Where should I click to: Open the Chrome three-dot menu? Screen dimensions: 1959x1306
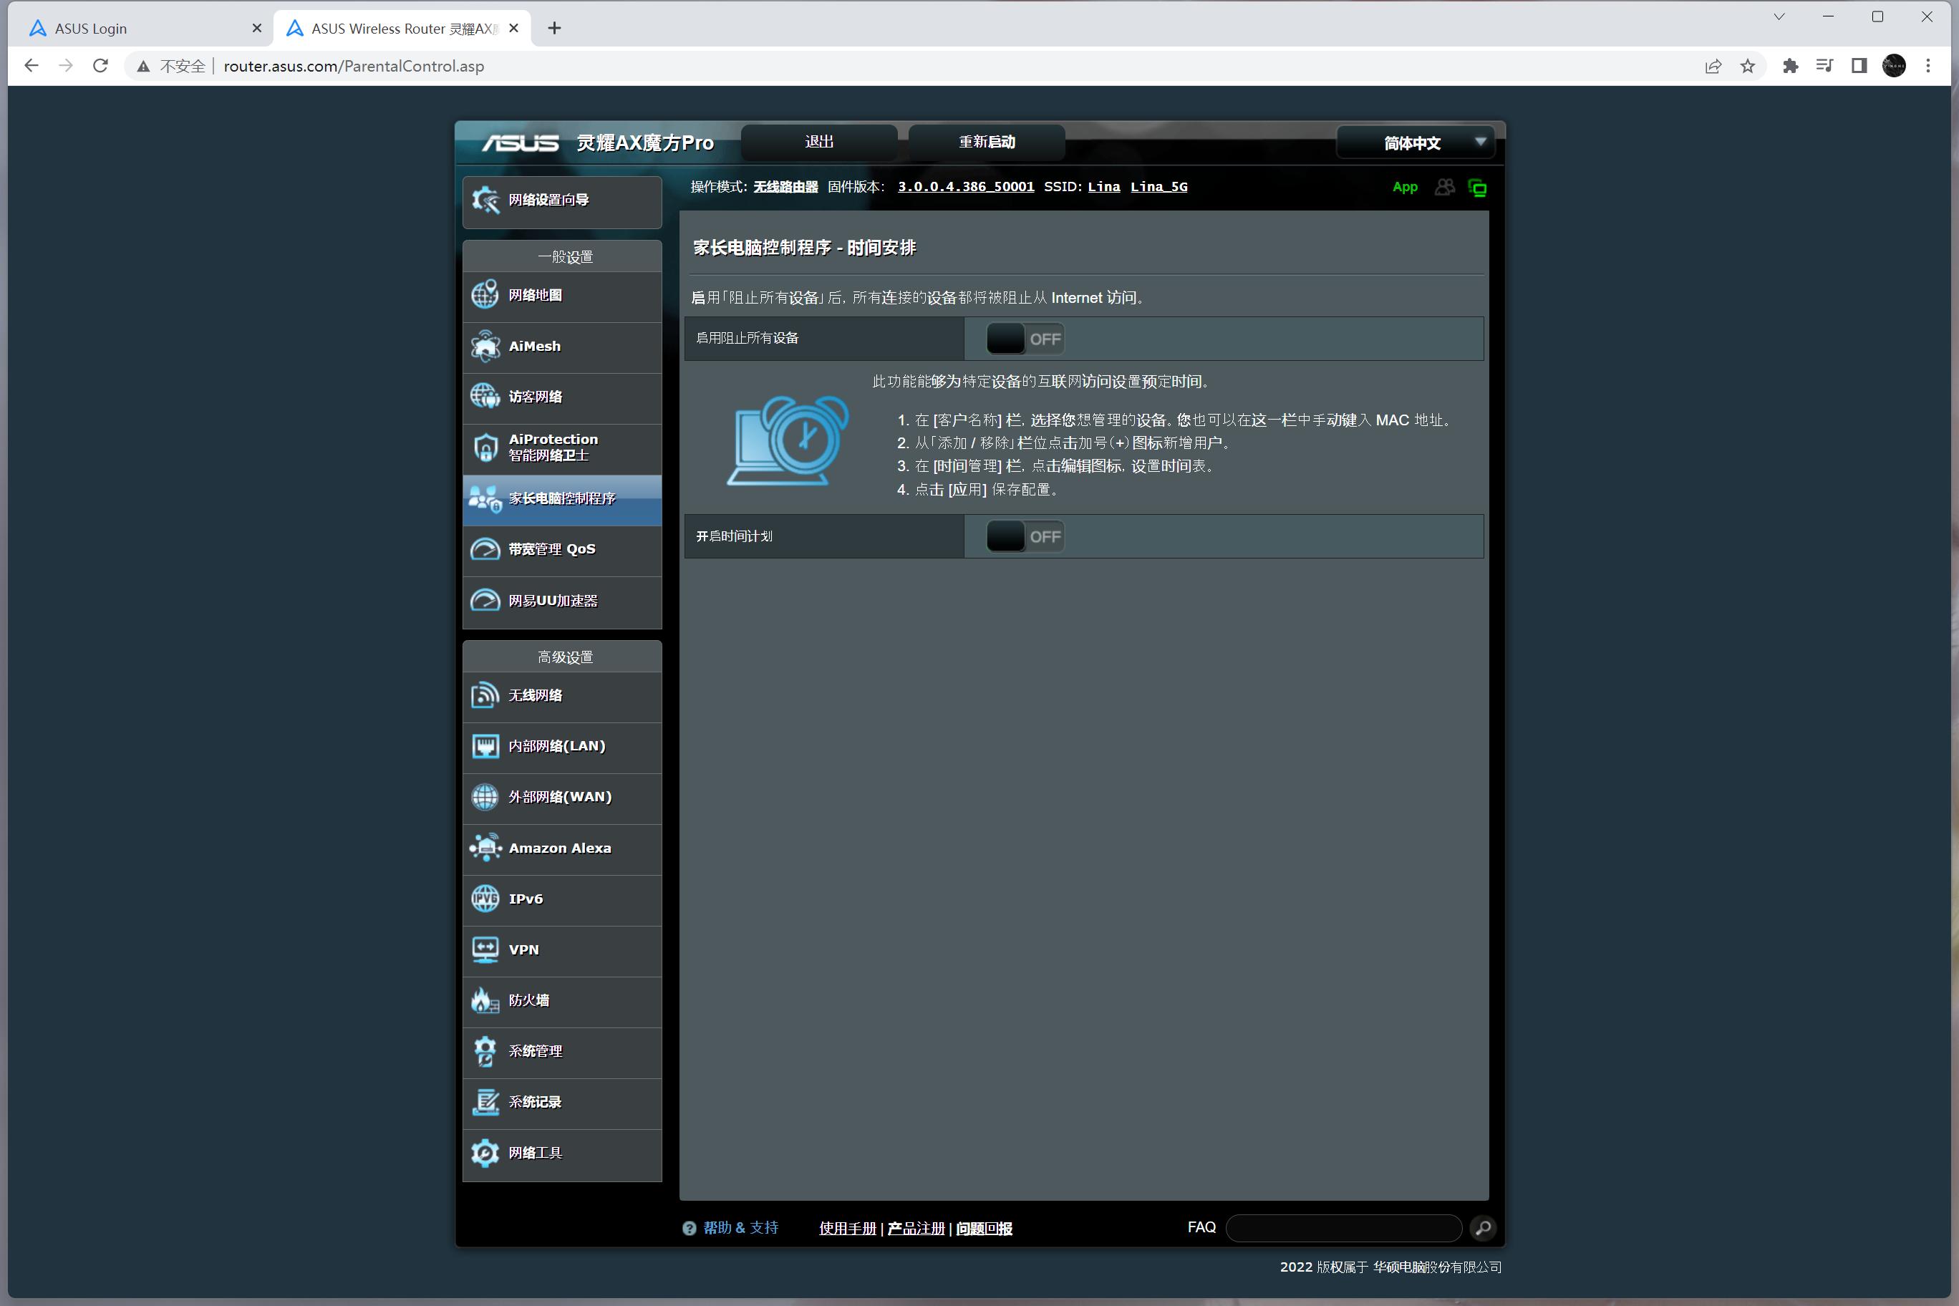pyautogui.click(x=1928, y=66)
